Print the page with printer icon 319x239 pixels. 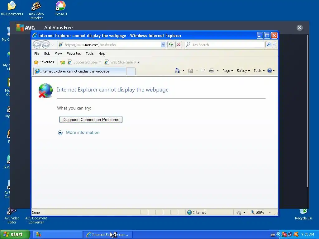tap(212, 71)
